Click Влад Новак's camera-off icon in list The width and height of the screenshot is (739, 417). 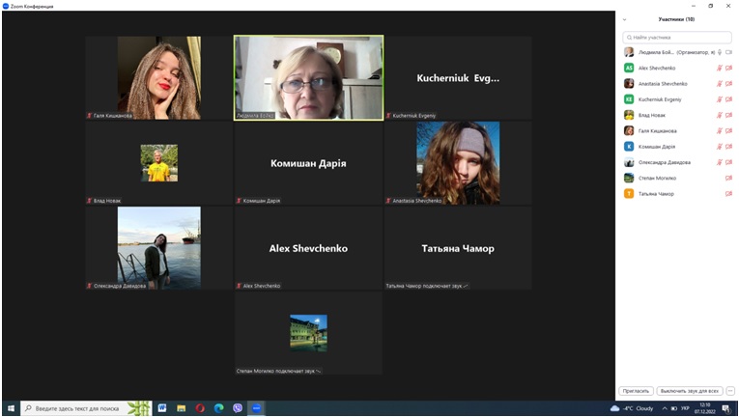(x=728, y=115)
